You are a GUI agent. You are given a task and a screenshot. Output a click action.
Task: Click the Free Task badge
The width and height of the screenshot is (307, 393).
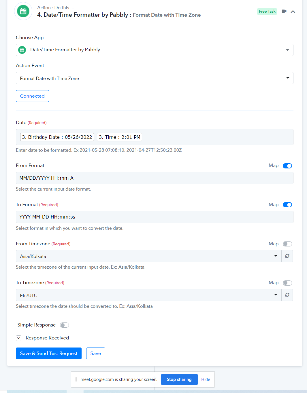267,11
